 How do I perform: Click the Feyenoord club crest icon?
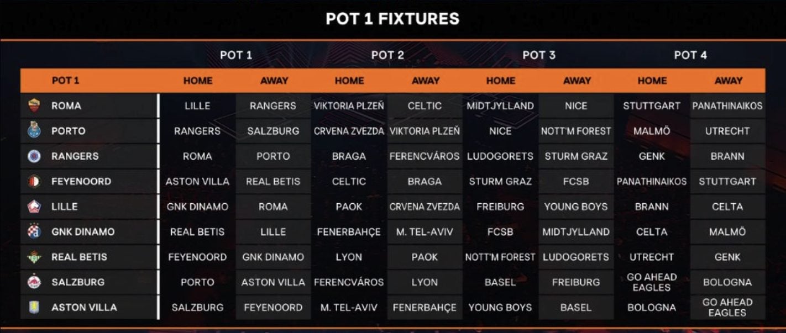click(x=34, y=181)
